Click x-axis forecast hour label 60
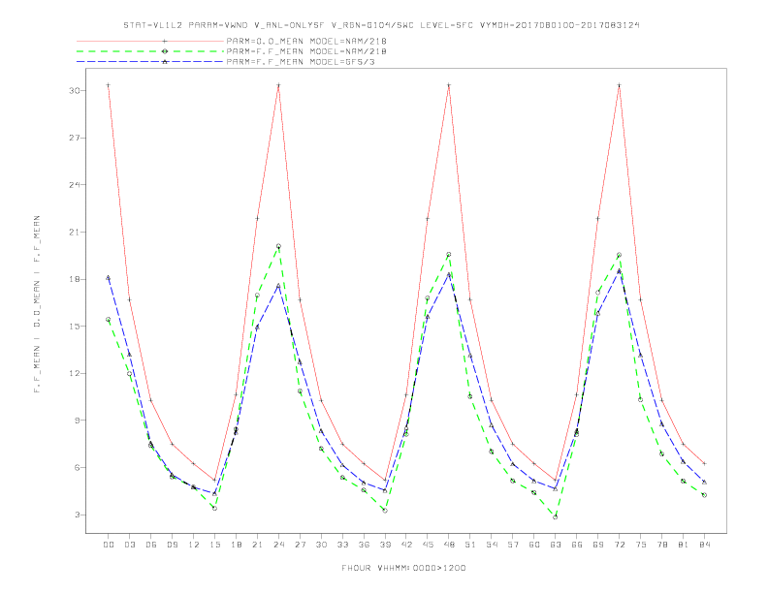 point(534,545)
